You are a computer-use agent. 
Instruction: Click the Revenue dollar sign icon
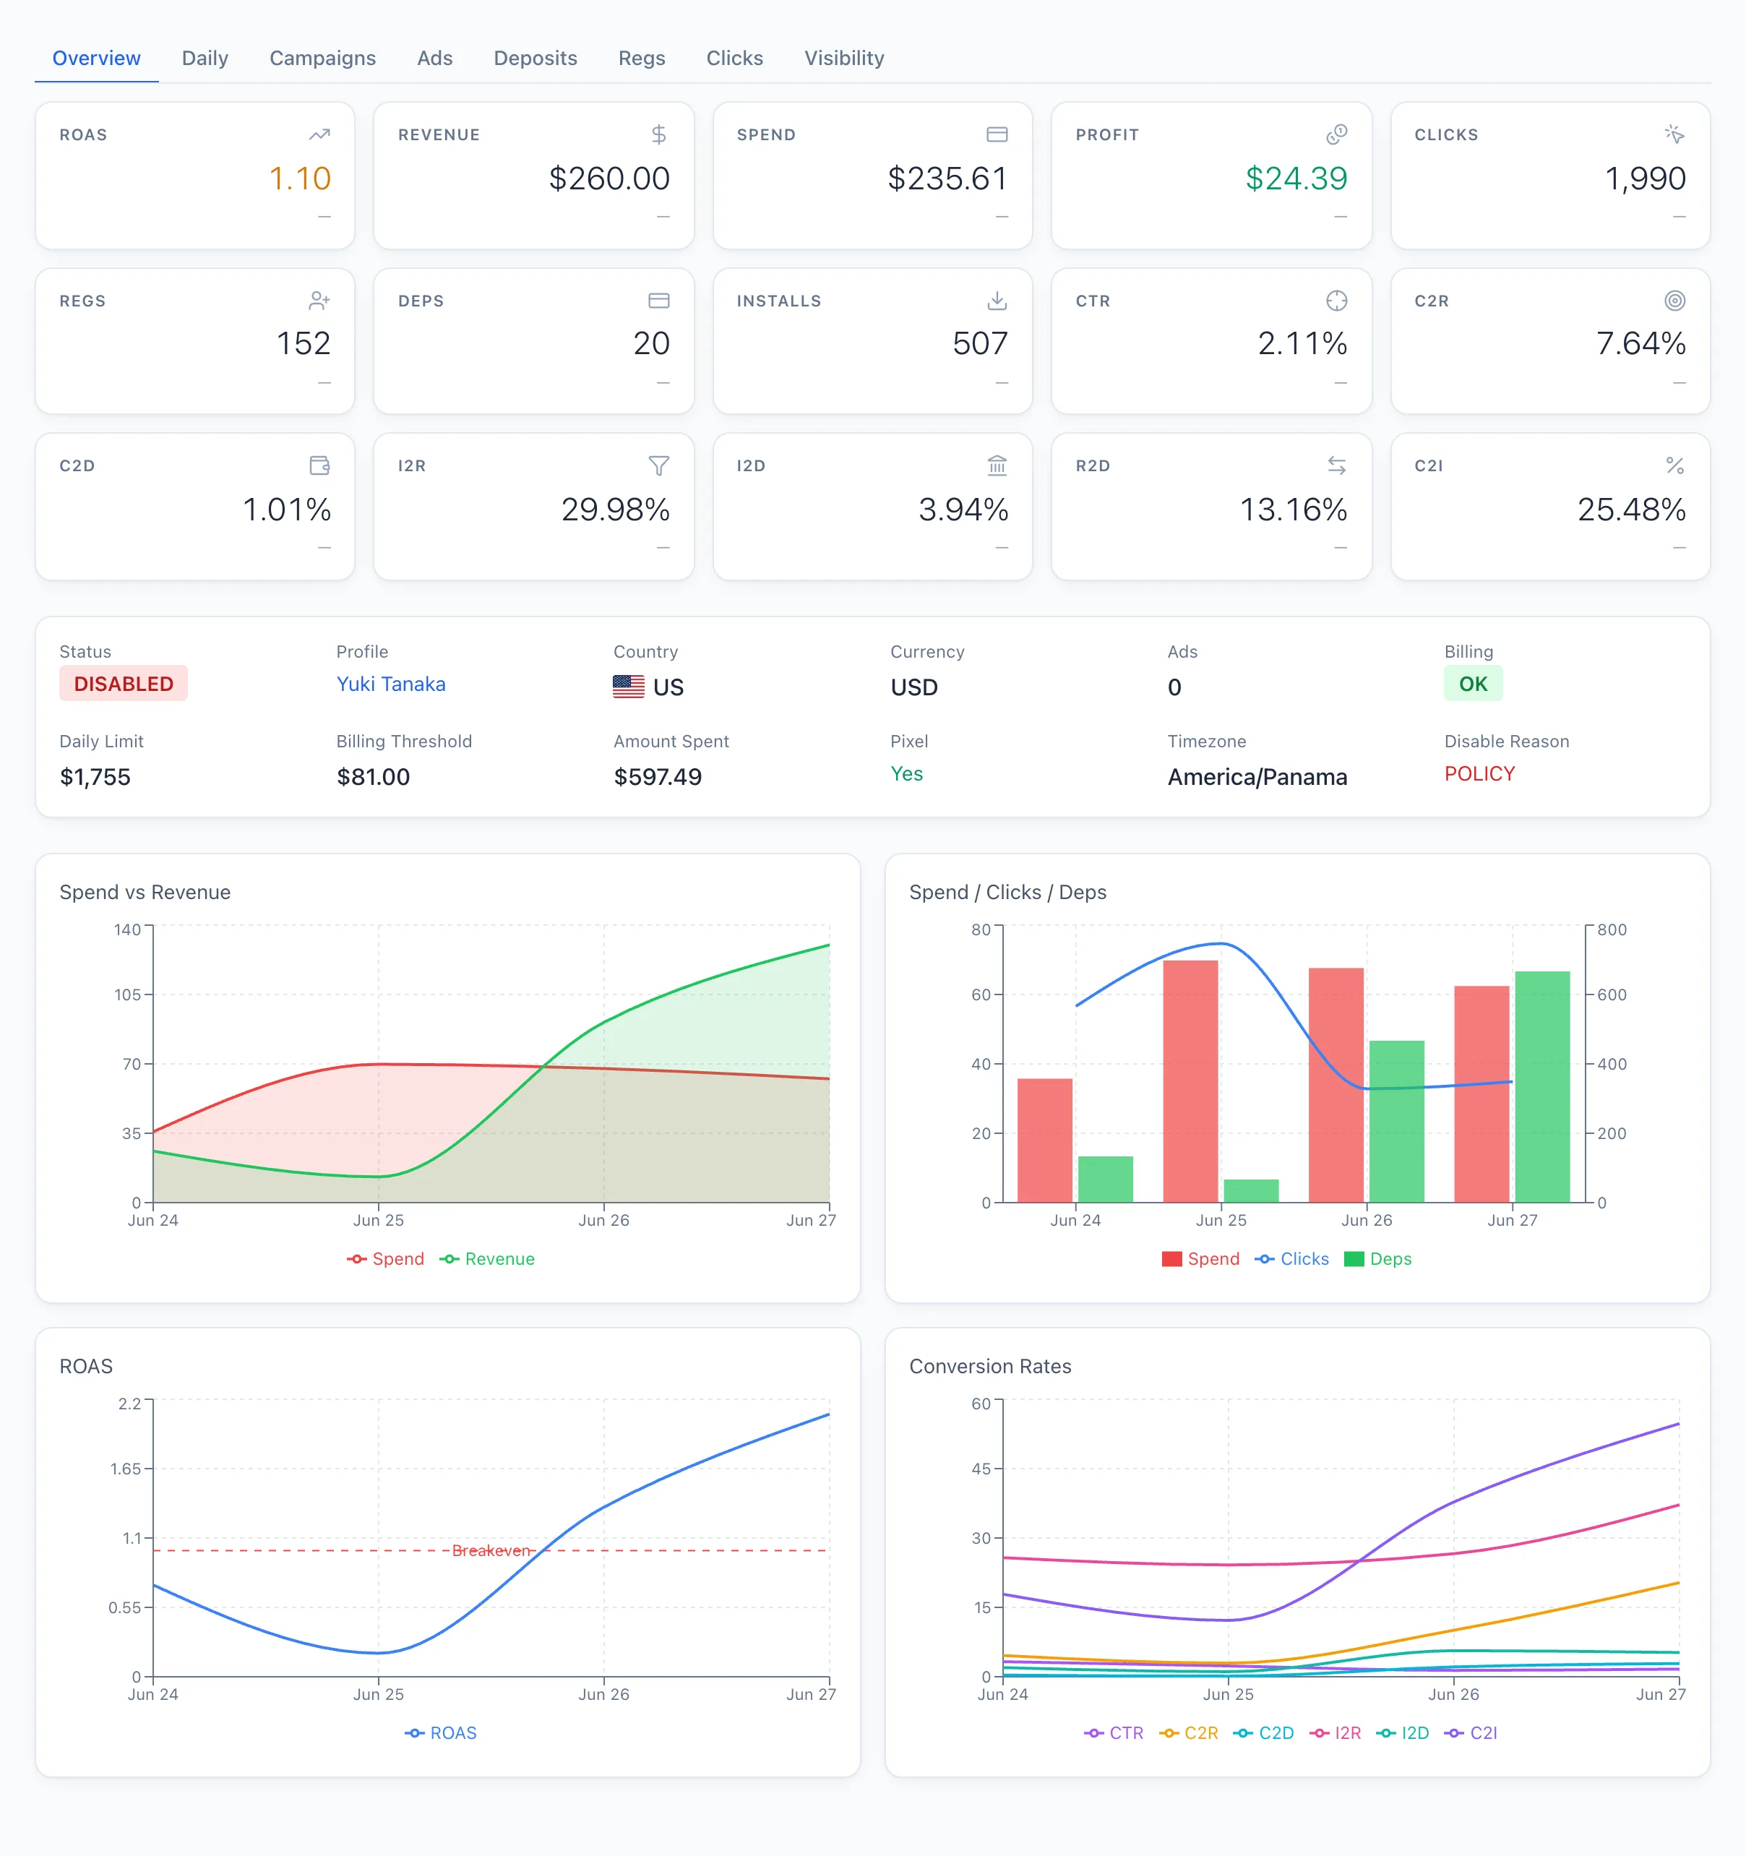pos(658,134)
